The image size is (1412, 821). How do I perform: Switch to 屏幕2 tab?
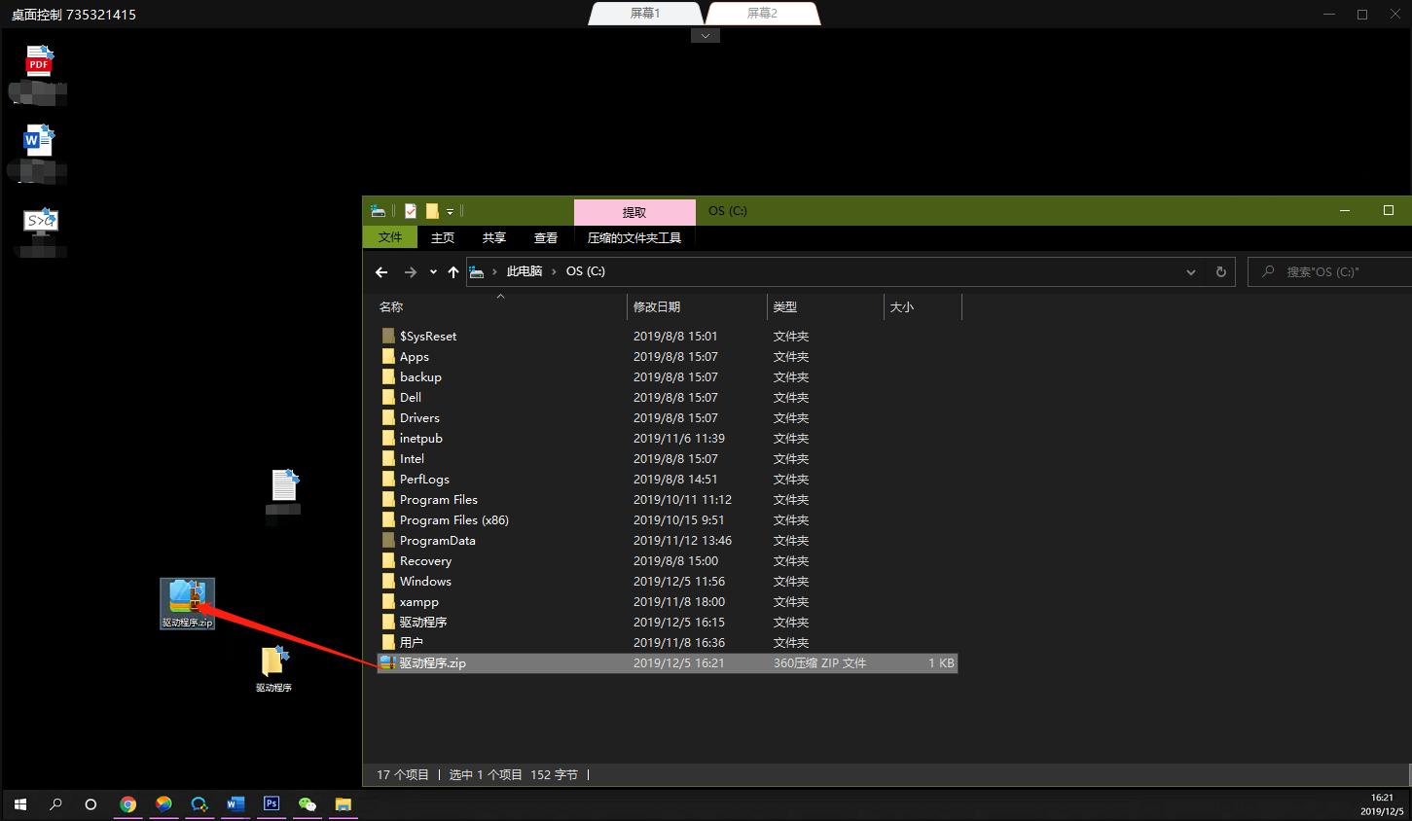click(762, 13)
